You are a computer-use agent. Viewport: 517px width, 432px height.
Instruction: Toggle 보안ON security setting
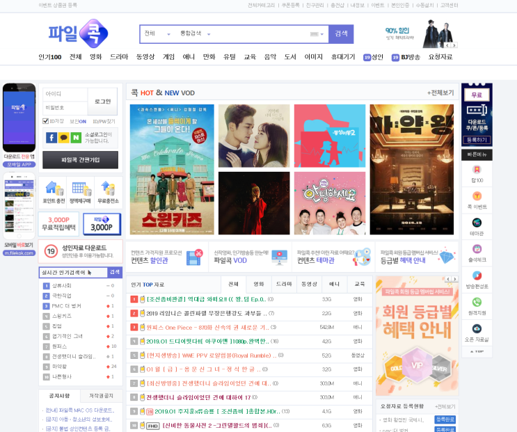click(78, 122)
